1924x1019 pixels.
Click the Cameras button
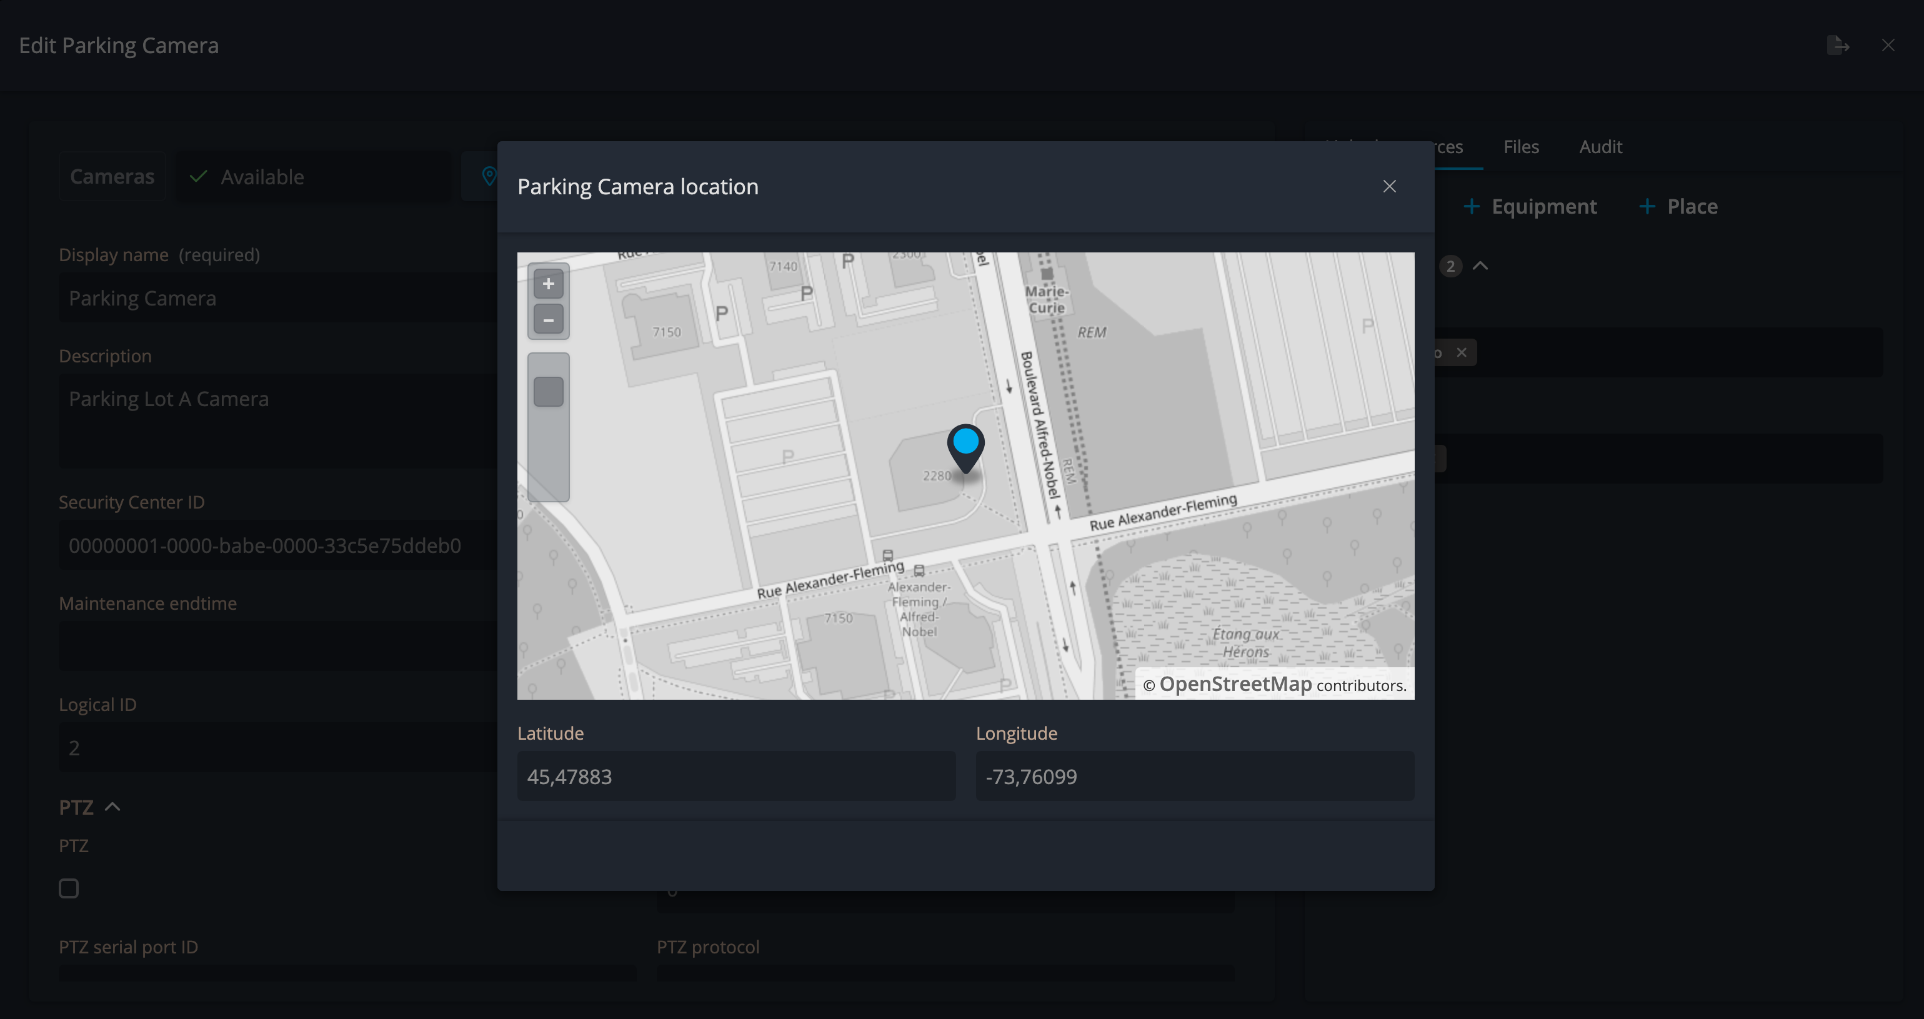pyautogui.click(x=112, y=177)
